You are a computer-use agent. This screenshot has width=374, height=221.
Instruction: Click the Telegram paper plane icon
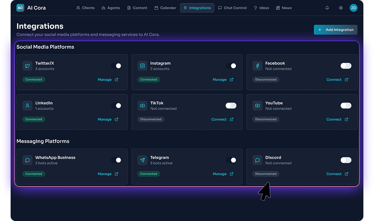142,160
